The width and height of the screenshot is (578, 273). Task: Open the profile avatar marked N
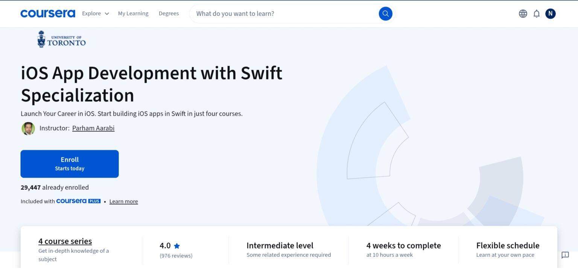[550, 13]
